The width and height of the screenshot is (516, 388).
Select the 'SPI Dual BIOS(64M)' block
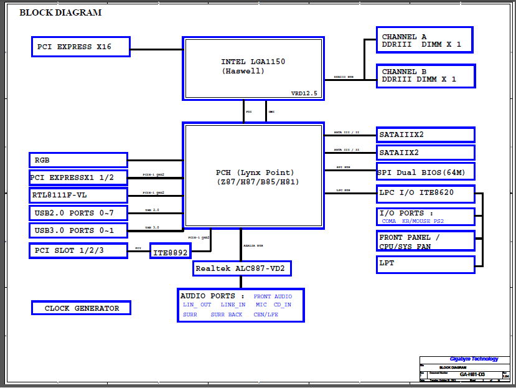(x=426, y=171)
